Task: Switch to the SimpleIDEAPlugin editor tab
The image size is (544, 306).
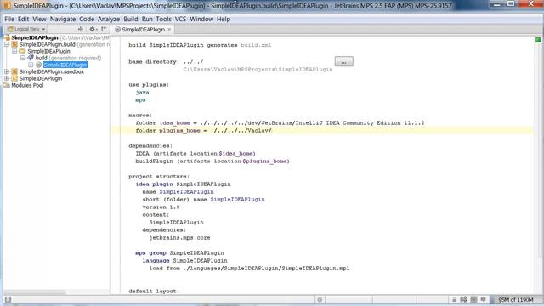Action: [x=144, y=30]
